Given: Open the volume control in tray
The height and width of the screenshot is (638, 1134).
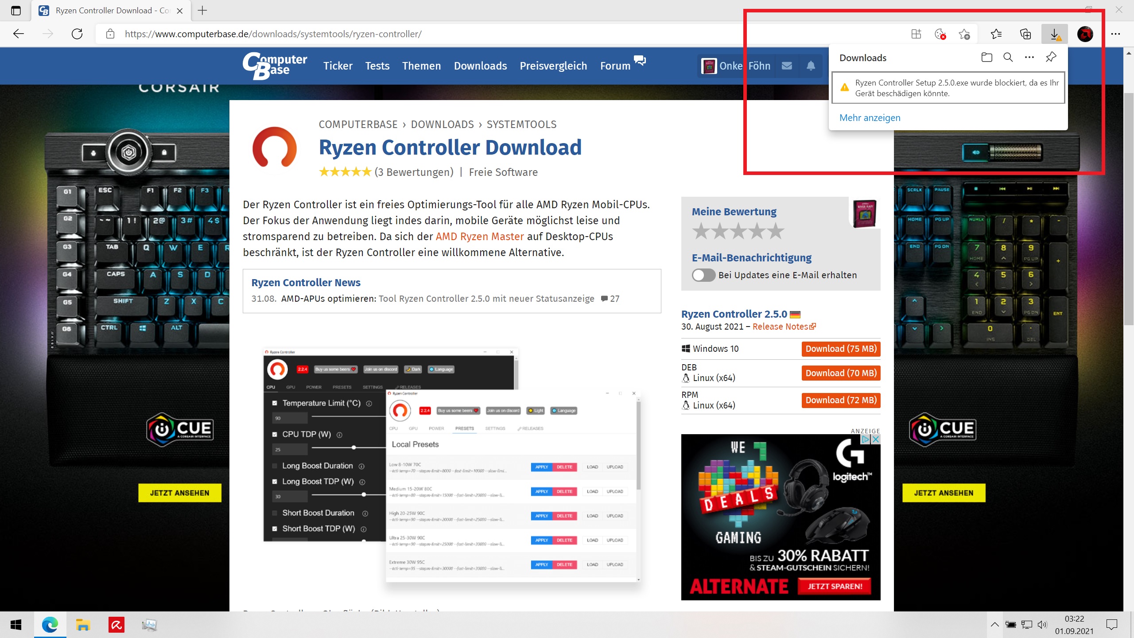Looking at the screenshot, I should coord(1042,625).
